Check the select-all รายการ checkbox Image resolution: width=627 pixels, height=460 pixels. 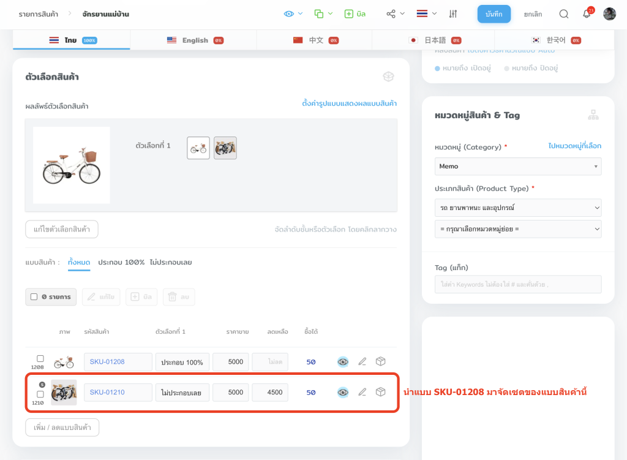[34, 297]
